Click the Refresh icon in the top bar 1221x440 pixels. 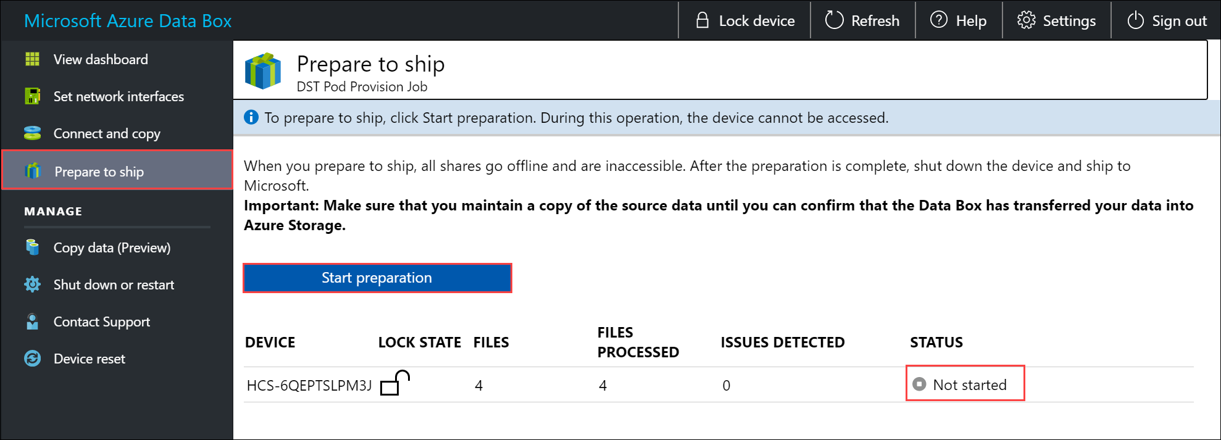833,20
